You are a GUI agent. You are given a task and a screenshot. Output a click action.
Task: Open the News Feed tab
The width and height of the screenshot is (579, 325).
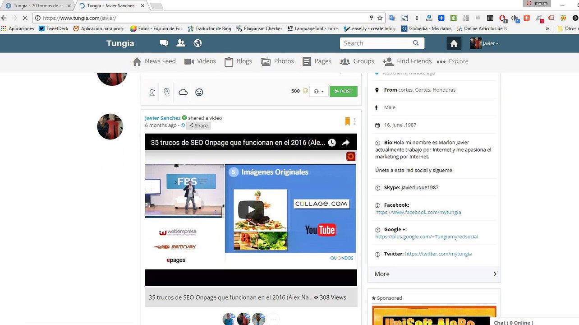click(x=154, y=61)
